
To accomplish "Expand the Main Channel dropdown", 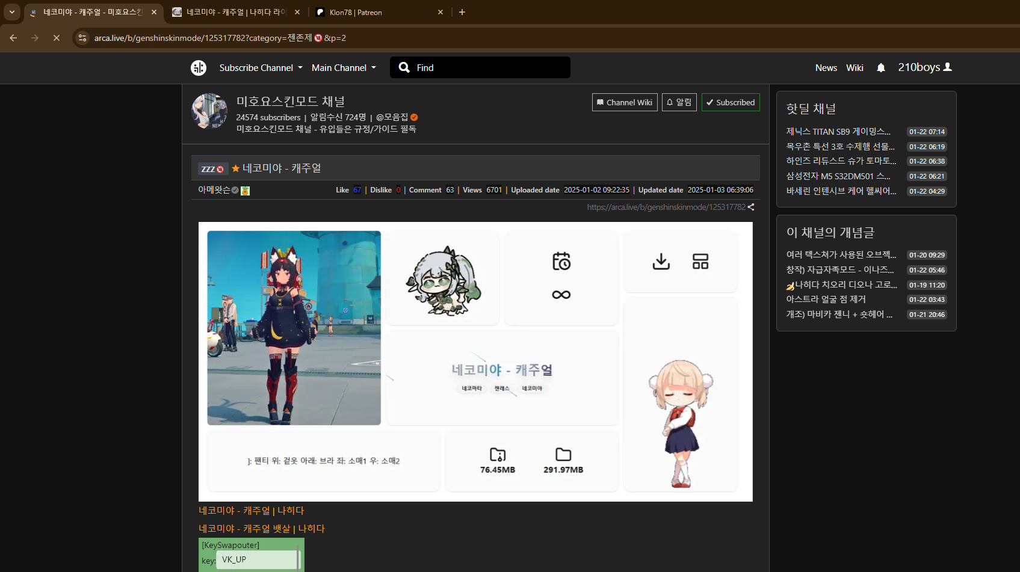I will click(x=344, y=68).
